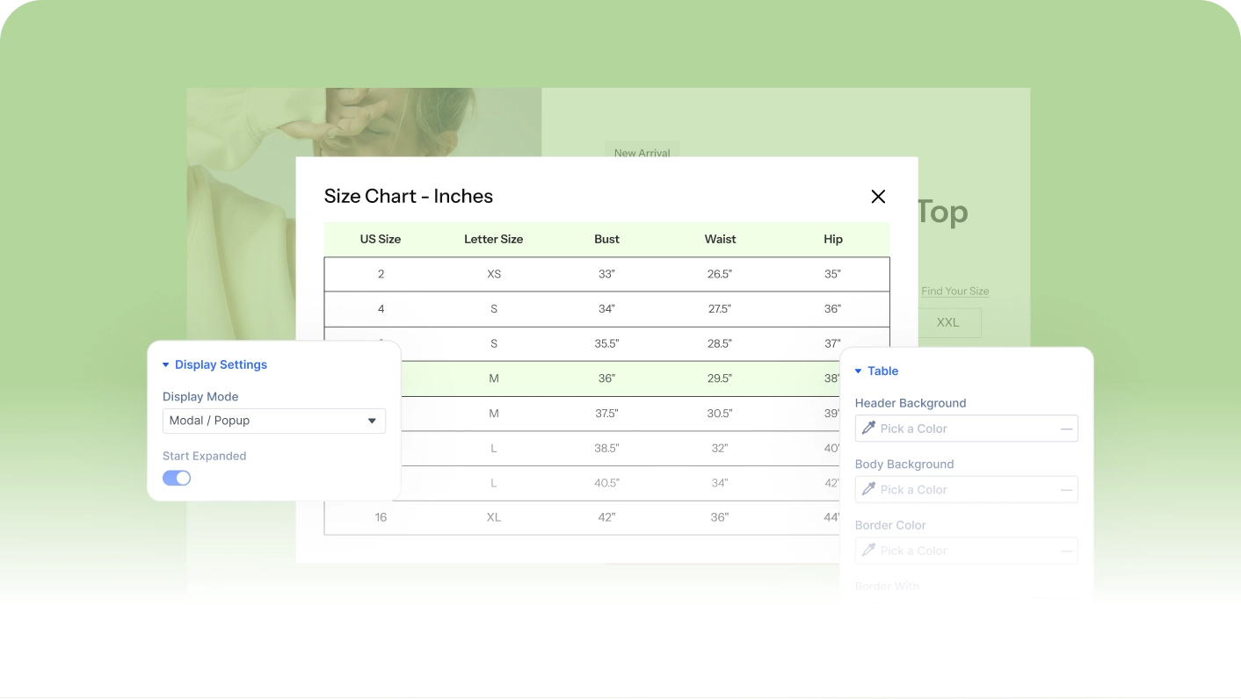This screenshot has height=699, width=1241.
Task: Collapse the Display Settings section
Action: pyautogui.click(x=214, y=364)
